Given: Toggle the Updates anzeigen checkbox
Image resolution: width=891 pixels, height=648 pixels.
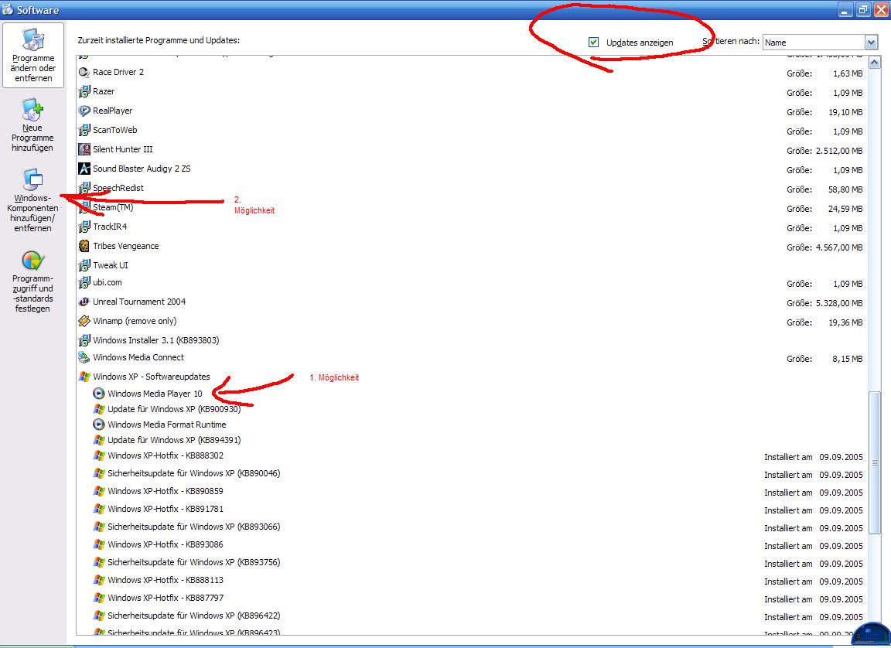Looking at the screenshot, I should tap(594, 42).
